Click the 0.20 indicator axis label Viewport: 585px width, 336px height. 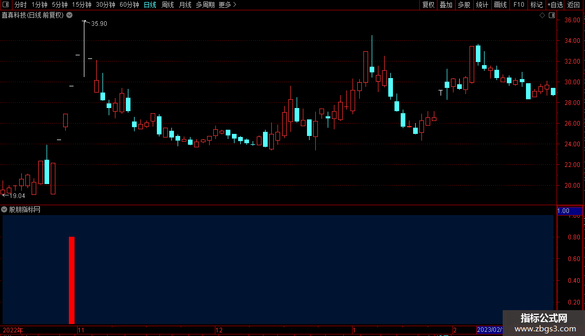[574, 302]
